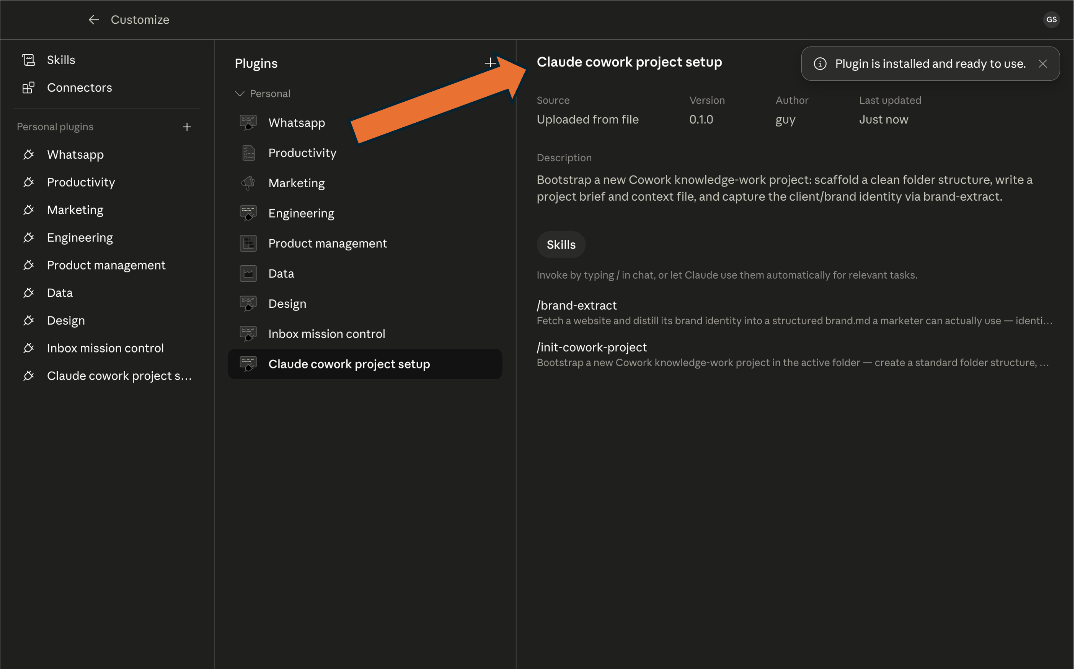Select Engineering in the Plugins list
Image resolution: width=1075 pixels, height=669 pixels.
click(x=365, y=213)
